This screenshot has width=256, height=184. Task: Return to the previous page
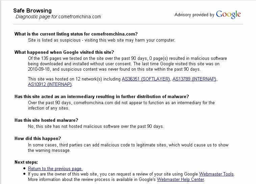(55, 168)
